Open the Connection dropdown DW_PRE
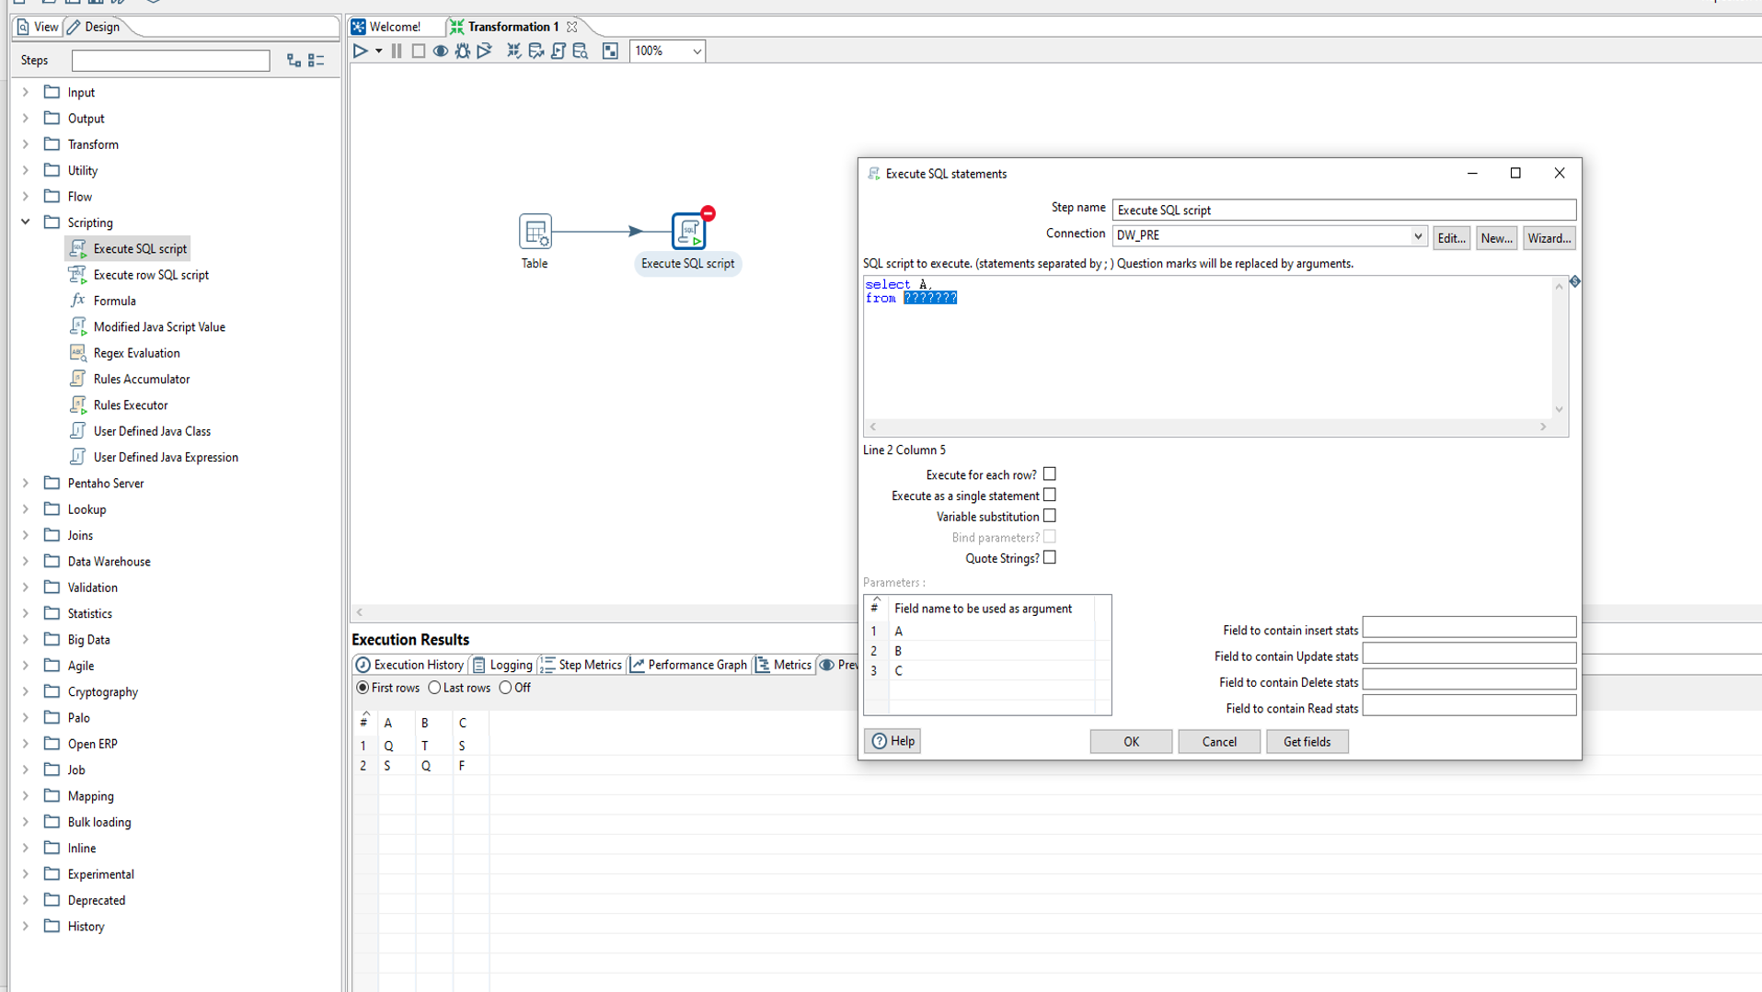Image resolution: width=1762 pixels, height=992 pixels. (x=1417, y=236)
